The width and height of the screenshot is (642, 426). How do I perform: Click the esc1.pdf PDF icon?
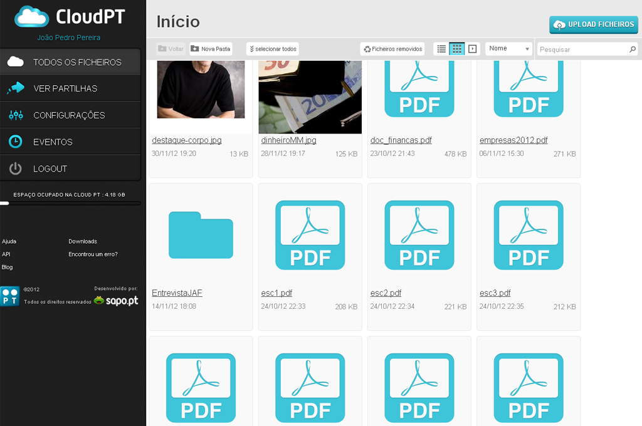point(310,235)
